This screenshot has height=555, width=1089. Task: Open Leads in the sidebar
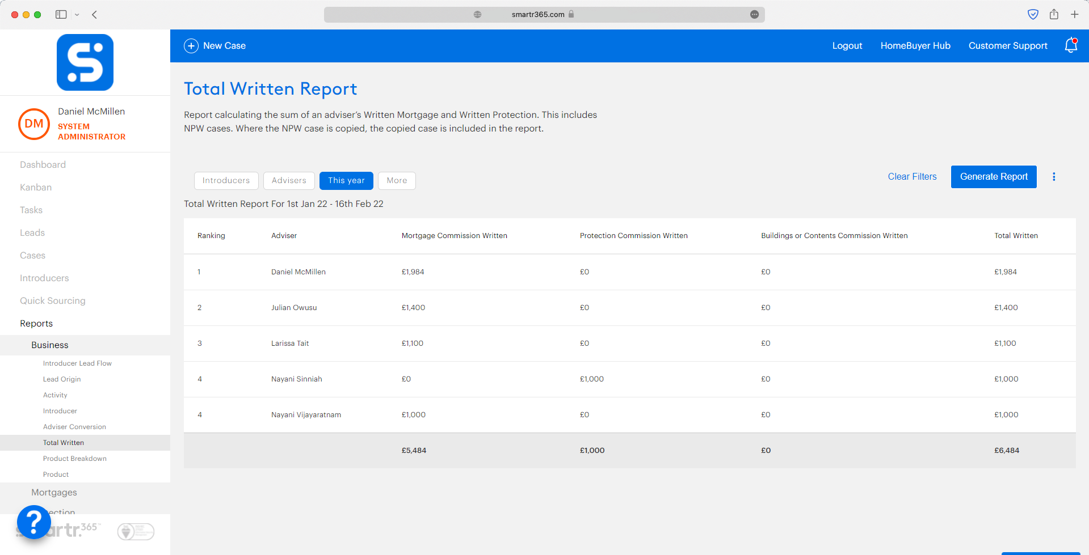tap(32, 233)
